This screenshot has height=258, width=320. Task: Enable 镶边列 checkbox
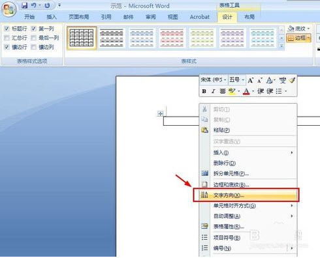pos(33,47)
